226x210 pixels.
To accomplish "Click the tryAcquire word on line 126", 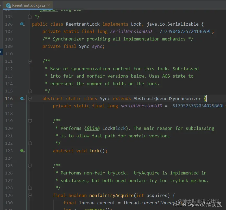I will pos(146,173).
